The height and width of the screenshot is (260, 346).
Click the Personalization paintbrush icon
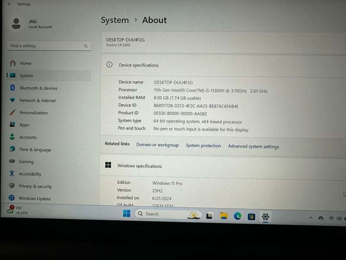click(13, 112)
